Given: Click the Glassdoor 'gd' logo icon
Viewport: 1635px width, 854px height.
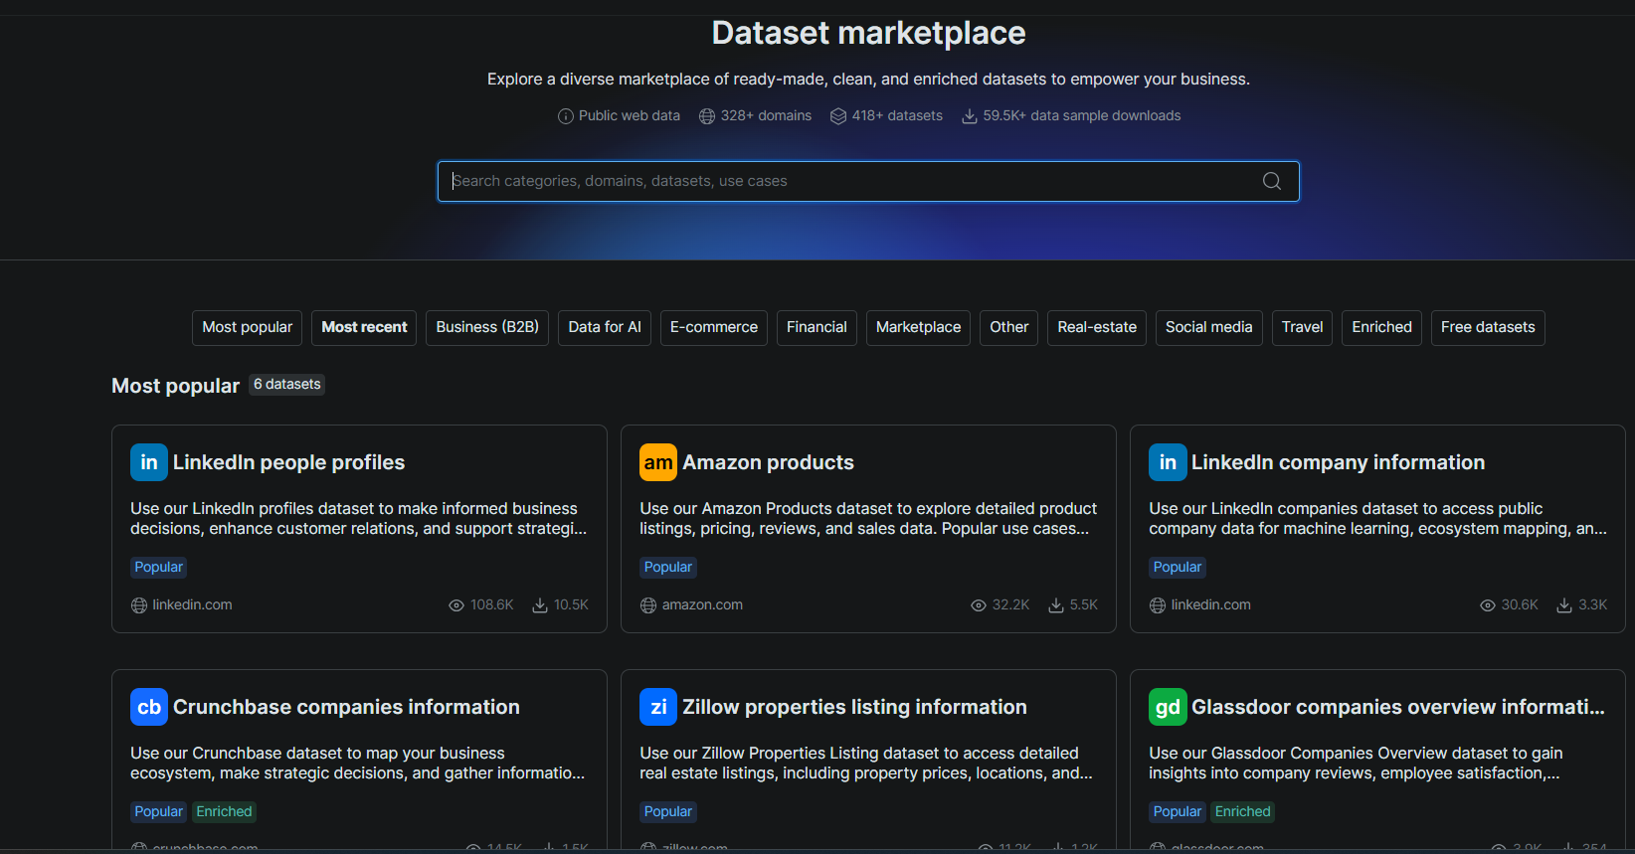Looking at the screenshot, I should pyautogui.click(x=1168, y=707).
